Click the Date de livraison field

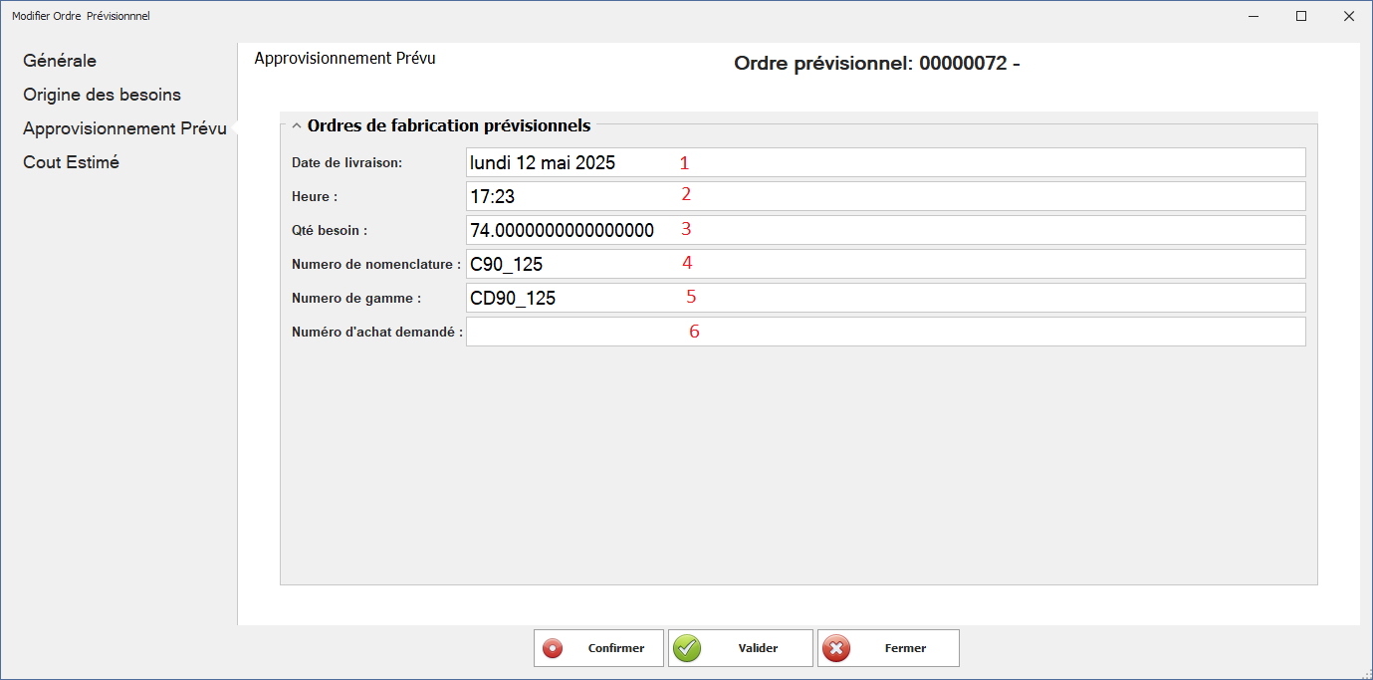coord(884,162)
